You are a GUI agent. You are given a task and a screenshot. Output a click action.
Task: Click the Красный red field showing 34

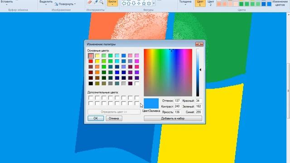(198, 101)
